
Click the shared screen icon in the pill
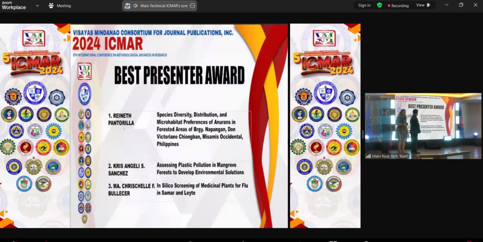(x=127, y=6)
